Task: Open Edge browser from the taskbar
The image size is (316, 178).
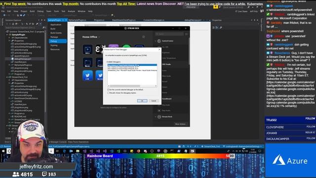Action: 64,151
